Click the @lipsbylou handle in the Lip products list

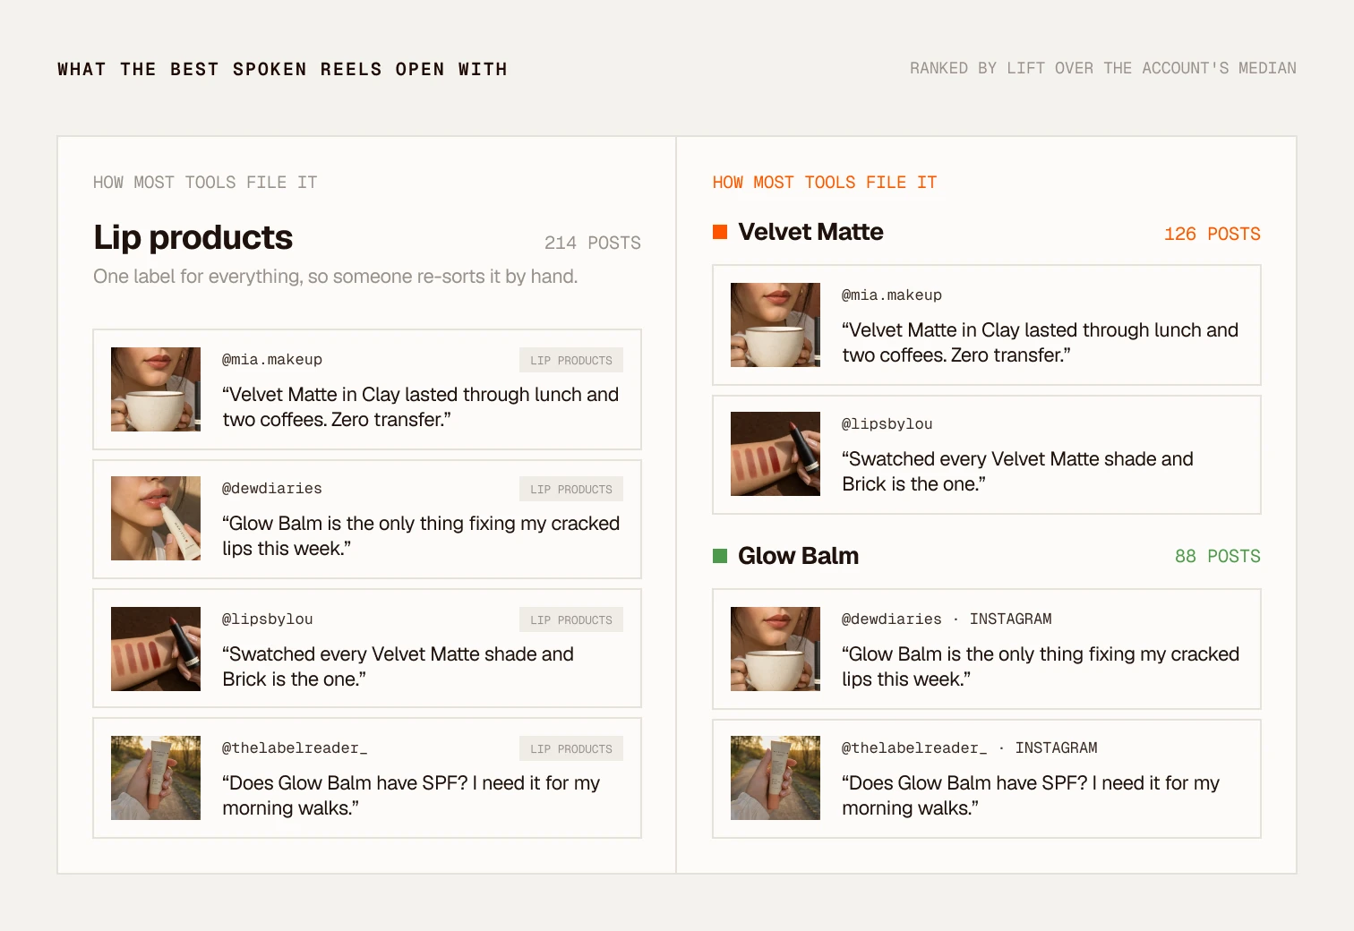pos(268,619)
